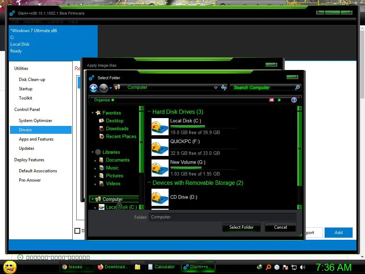This screenshot has width=365, height=274.
Task: Select the Windows 7 Ultimate x86 image tile
Action: [x=53, y=43]
